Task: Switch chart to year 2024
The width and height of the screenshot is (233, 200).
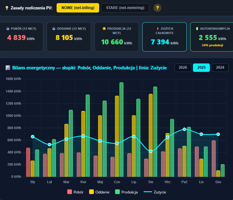Action: point(220,67)
